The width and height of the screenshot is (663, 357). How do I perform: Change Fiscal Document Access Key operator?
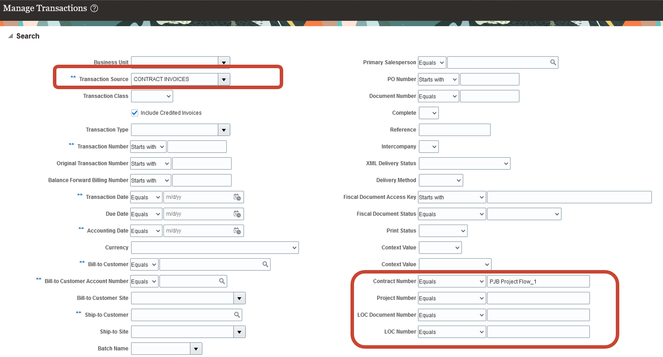(x=452, y=197)
